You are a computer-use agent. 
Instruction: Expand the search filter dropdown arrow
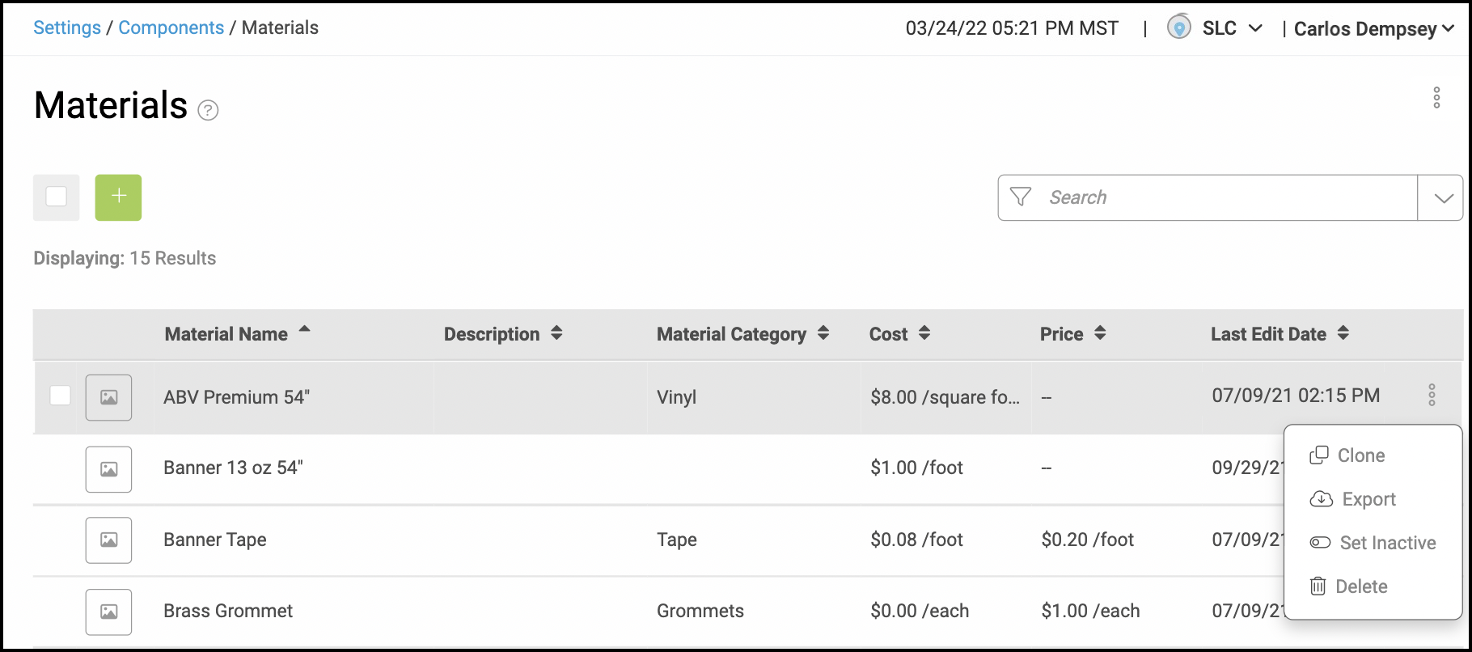(x=1442, y=198)
